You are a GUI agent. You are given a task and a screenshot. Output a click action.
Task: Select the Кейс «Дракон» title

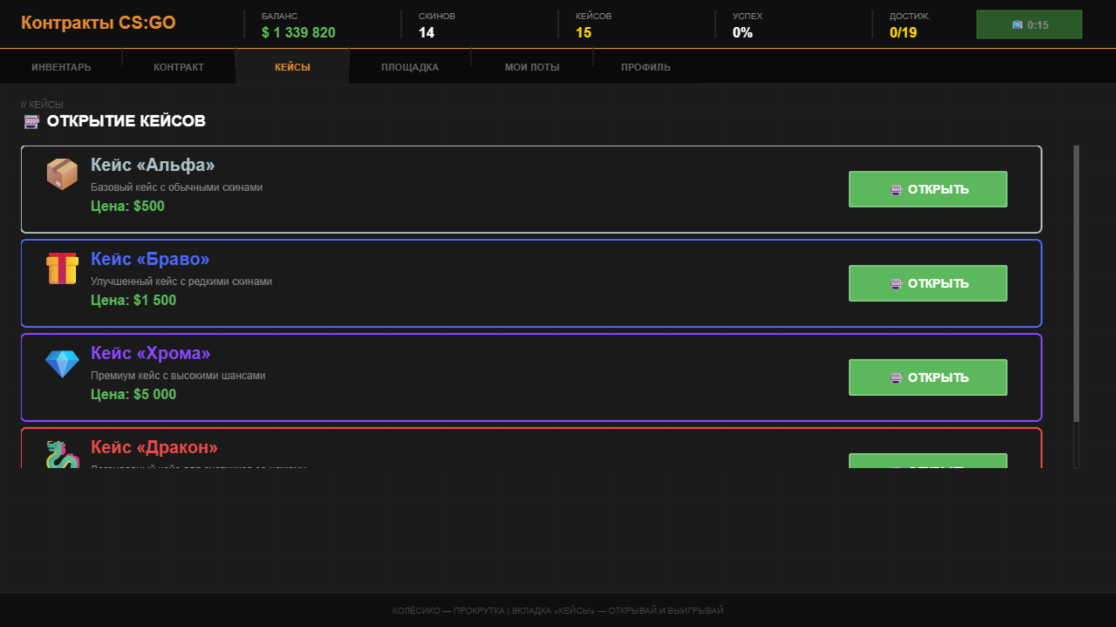(x=154, y=447)
